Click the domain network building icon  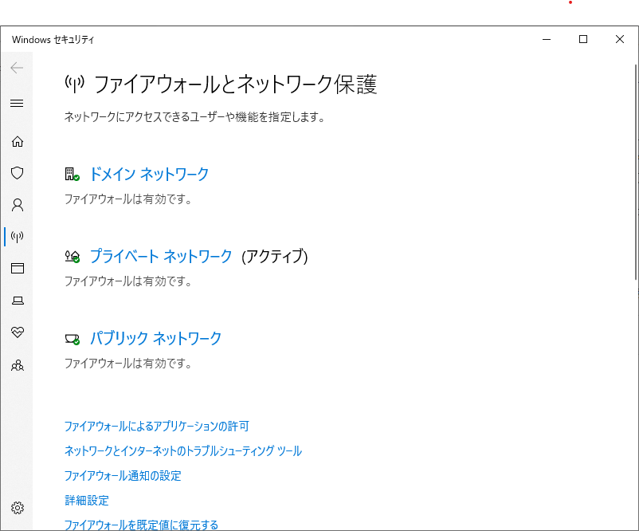coord(73,174)
